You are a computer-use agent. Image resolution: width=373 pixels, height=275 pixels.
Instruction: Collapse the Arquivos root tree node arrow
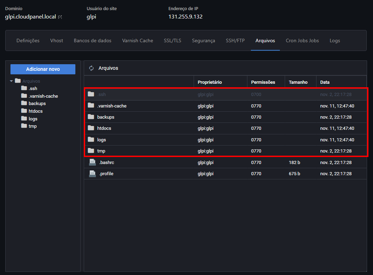click(x=12, y=81)
